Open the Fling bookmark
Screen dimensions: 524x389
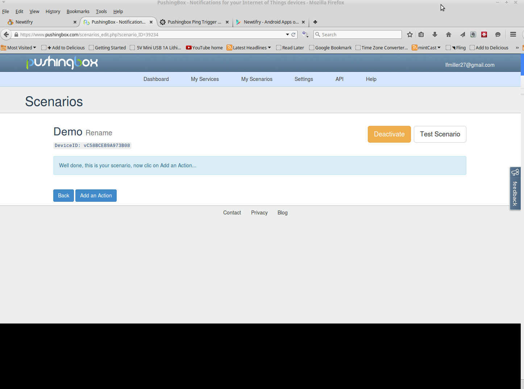click(x=456, y=48)
